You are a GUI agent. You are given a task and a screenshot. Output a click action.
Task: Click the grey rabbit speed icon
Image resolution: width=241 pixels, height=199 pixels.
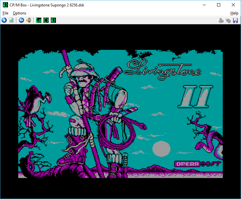pyautogui.click(x=221, y=21)
